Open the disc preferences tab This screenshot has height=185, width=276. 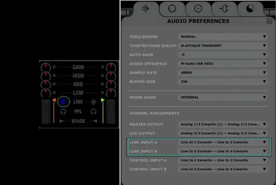click(198, 9)
